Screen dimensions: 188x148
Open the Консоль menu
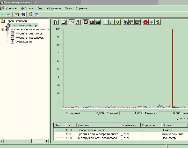coord(11,8)
